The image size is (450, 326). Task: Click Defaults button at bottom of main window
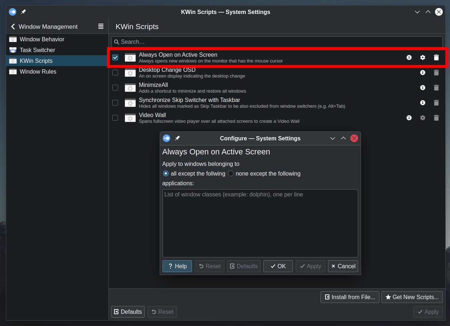point(128,312)
